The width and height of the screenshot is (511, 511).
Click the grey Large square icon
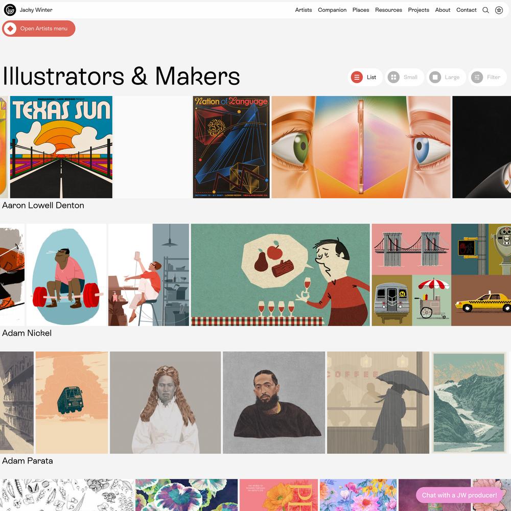435,77
